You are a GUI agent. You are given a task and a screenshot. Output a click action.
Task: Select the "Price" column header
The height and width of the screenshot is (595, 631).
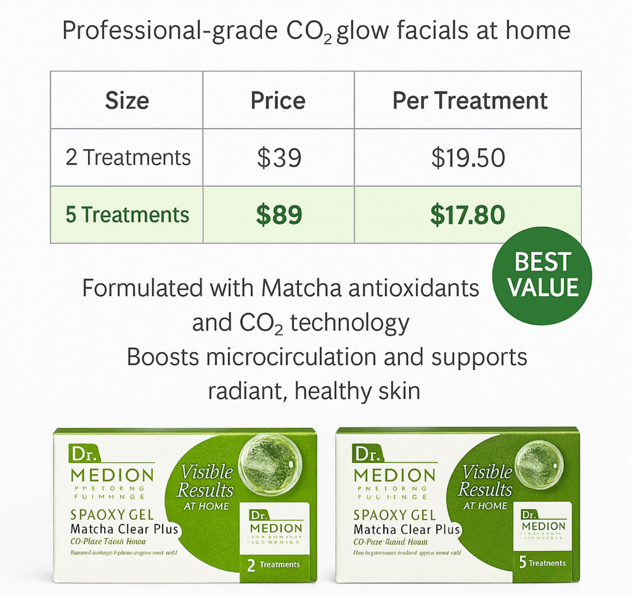[x=278, y=101]
